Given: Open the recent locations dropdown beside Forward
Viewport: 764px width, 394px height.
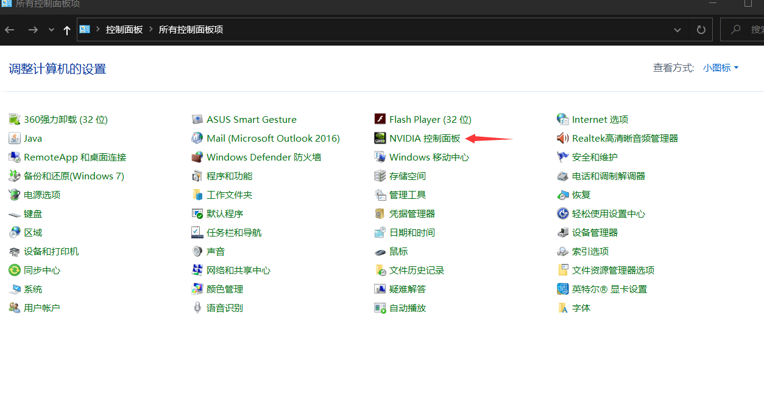Looking at the screenshot, I should point(51,29).
